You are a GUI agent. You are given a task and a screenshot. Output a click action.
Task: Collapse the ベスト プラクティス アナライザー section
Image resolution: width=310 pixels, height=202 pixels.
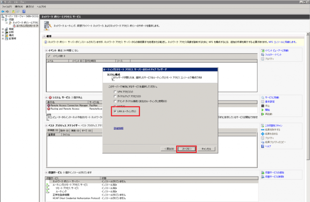[x=46, y=125]
